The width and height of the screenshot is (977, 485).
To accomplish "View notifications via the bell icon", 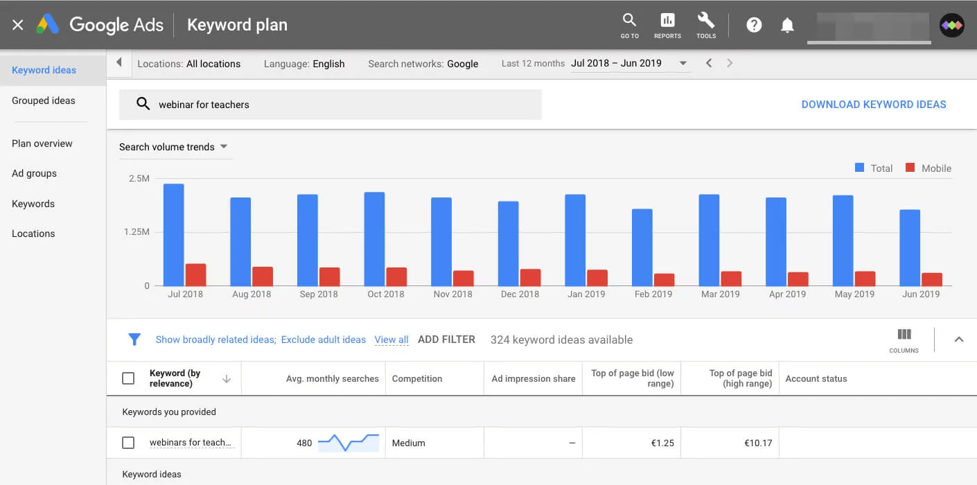I will click(787, 25).
